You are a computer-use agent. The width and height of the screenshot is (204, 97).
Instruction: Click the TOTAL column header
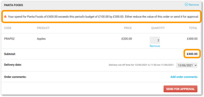[x=193, y=28]
